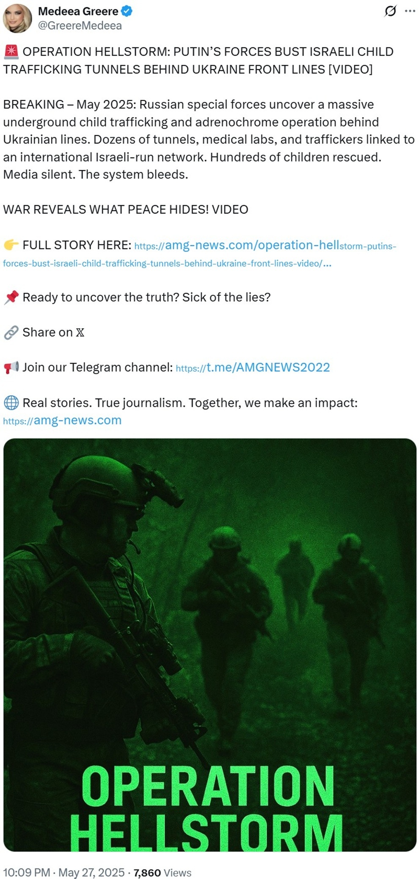Image resolution: width=419 pixels, height=879 pixels.
Task: Open Medeea Greere display name
Action: tap(78, 11)
